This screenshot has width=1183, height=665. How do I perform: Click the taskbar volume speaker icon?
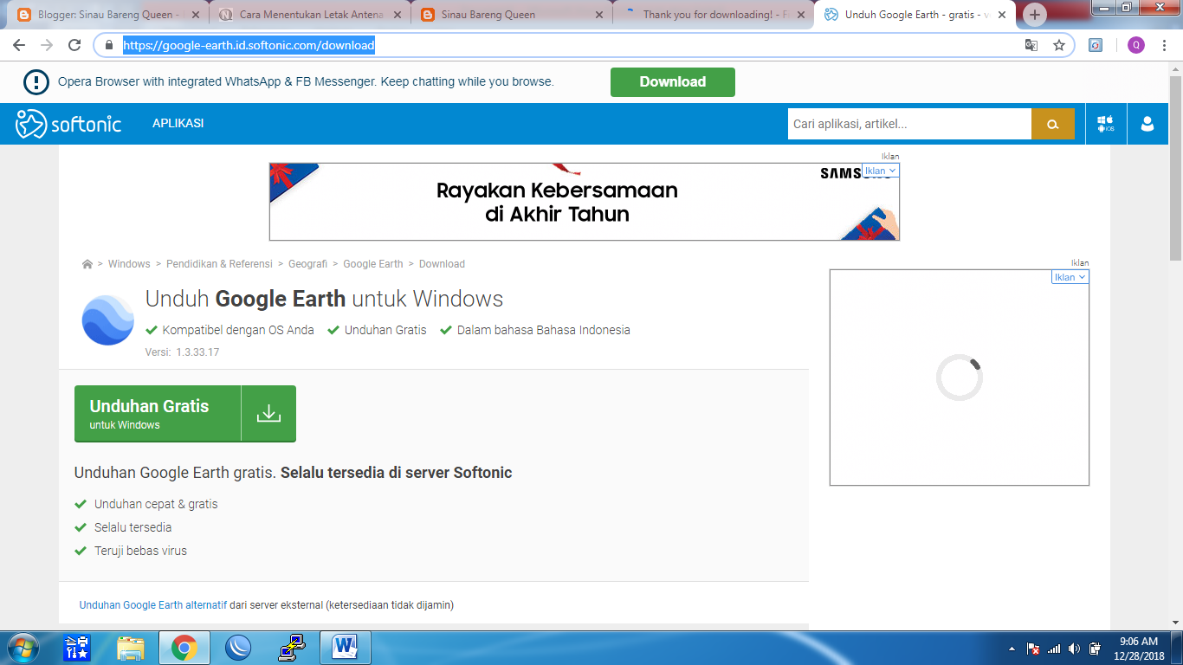point(1074,649)
